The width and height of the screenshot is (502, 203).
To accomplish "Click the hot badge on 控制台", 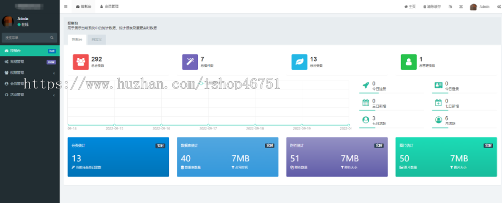I will pos(51,51).
